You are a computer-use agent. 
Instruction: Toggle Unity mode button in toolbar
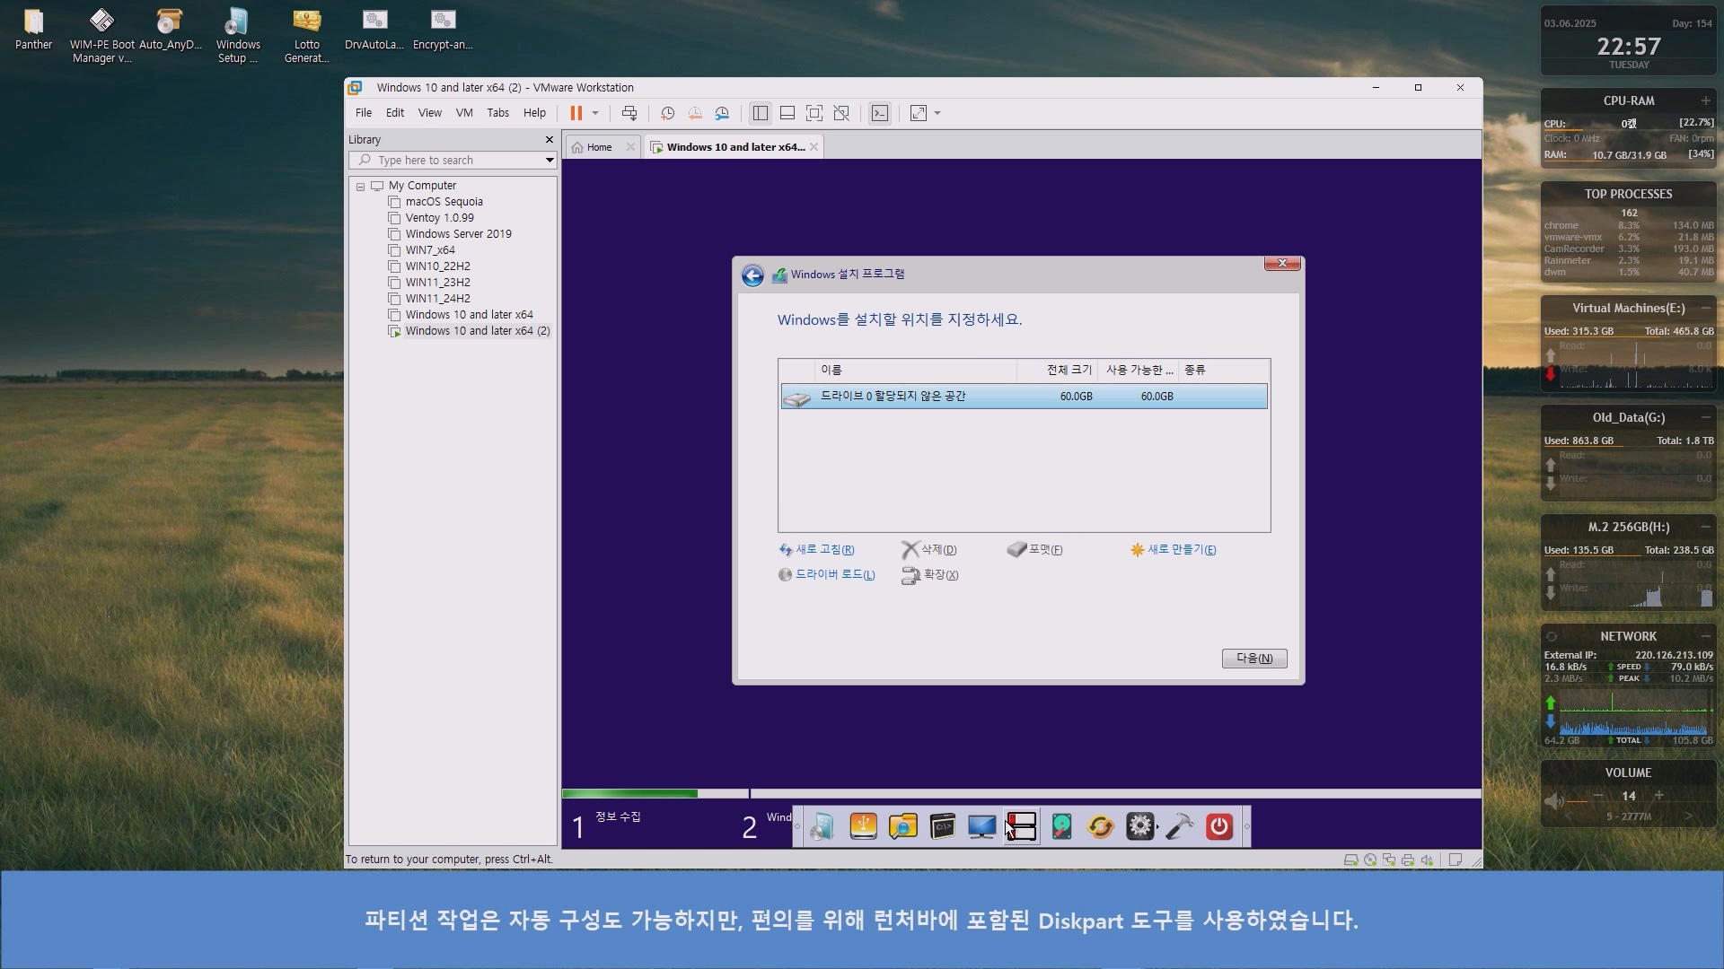tap(841, 113)
